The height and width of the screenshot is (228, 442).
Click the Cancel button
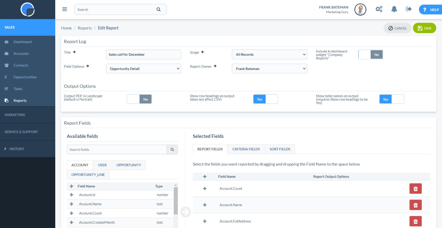[397, 28]
